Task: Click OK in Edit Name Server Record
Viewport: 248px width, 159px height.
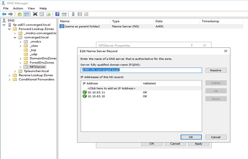Action: tap(191, 137)
